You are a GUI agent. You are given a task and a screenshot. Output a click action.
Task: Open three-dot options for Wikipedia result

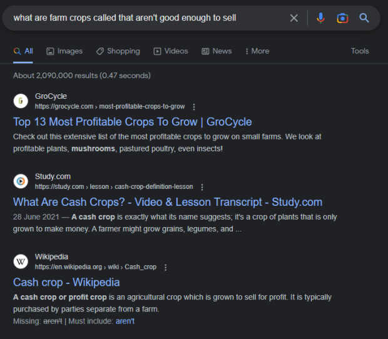[165, 267]
